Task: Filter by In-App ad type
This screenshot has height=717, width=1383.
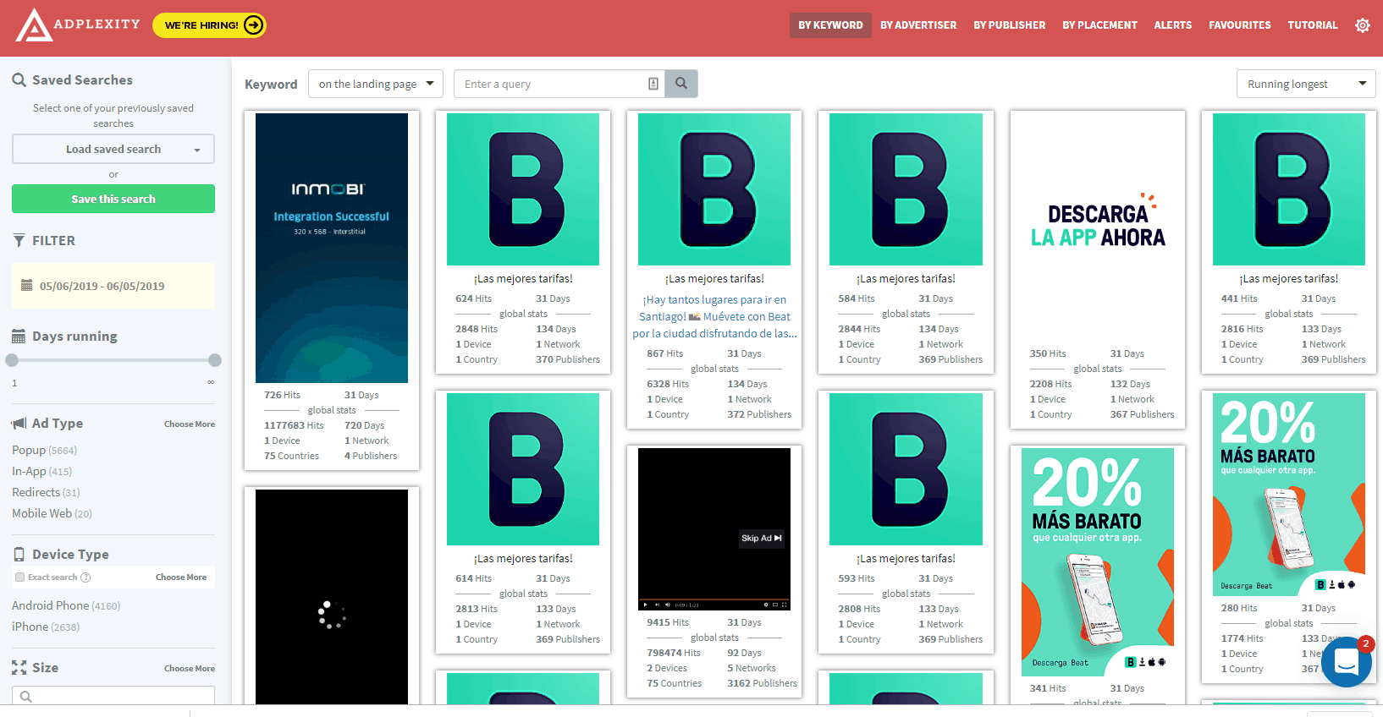Action: 41,472
